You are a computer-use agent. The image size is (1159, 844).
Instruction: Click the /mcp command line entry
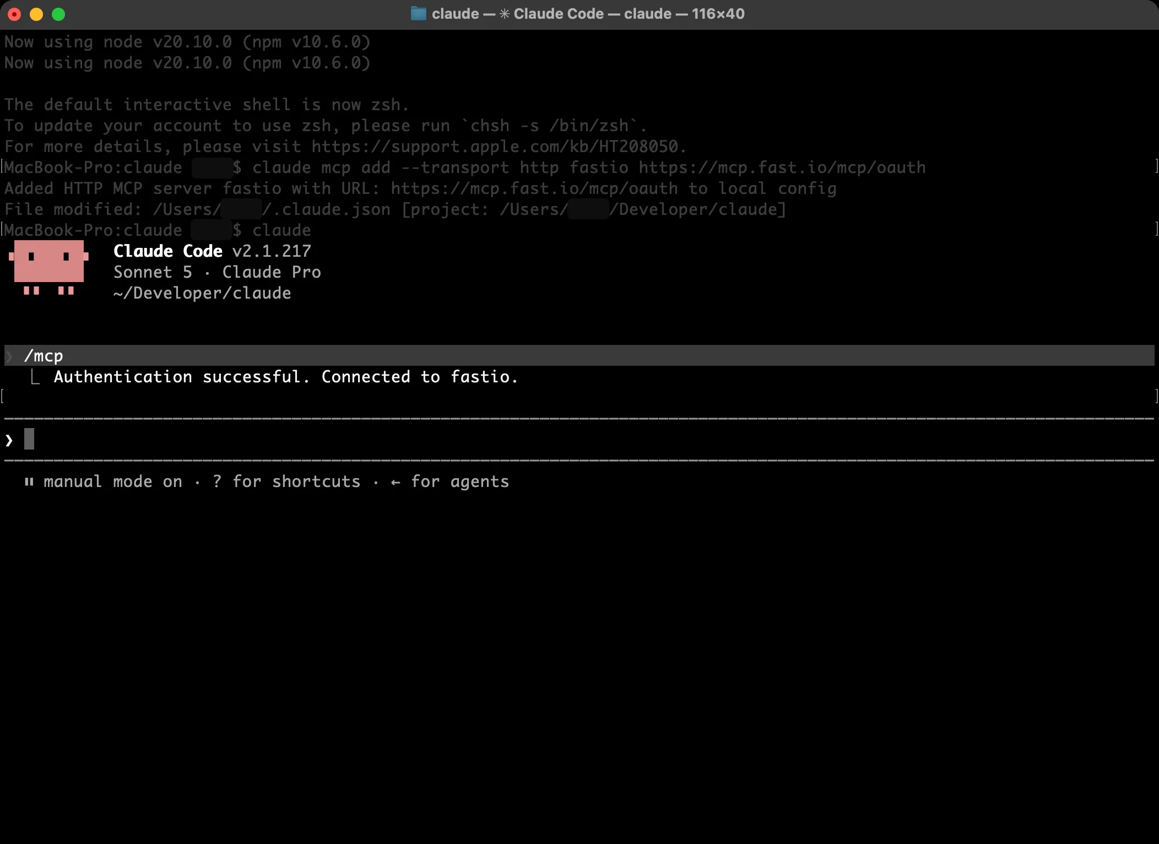pos(579,356)
